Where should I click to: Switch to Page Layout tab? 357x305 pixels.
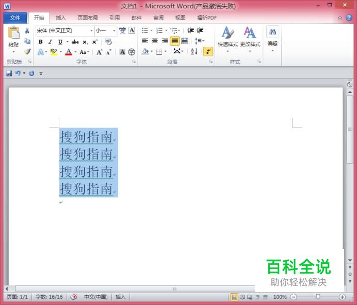87,18
